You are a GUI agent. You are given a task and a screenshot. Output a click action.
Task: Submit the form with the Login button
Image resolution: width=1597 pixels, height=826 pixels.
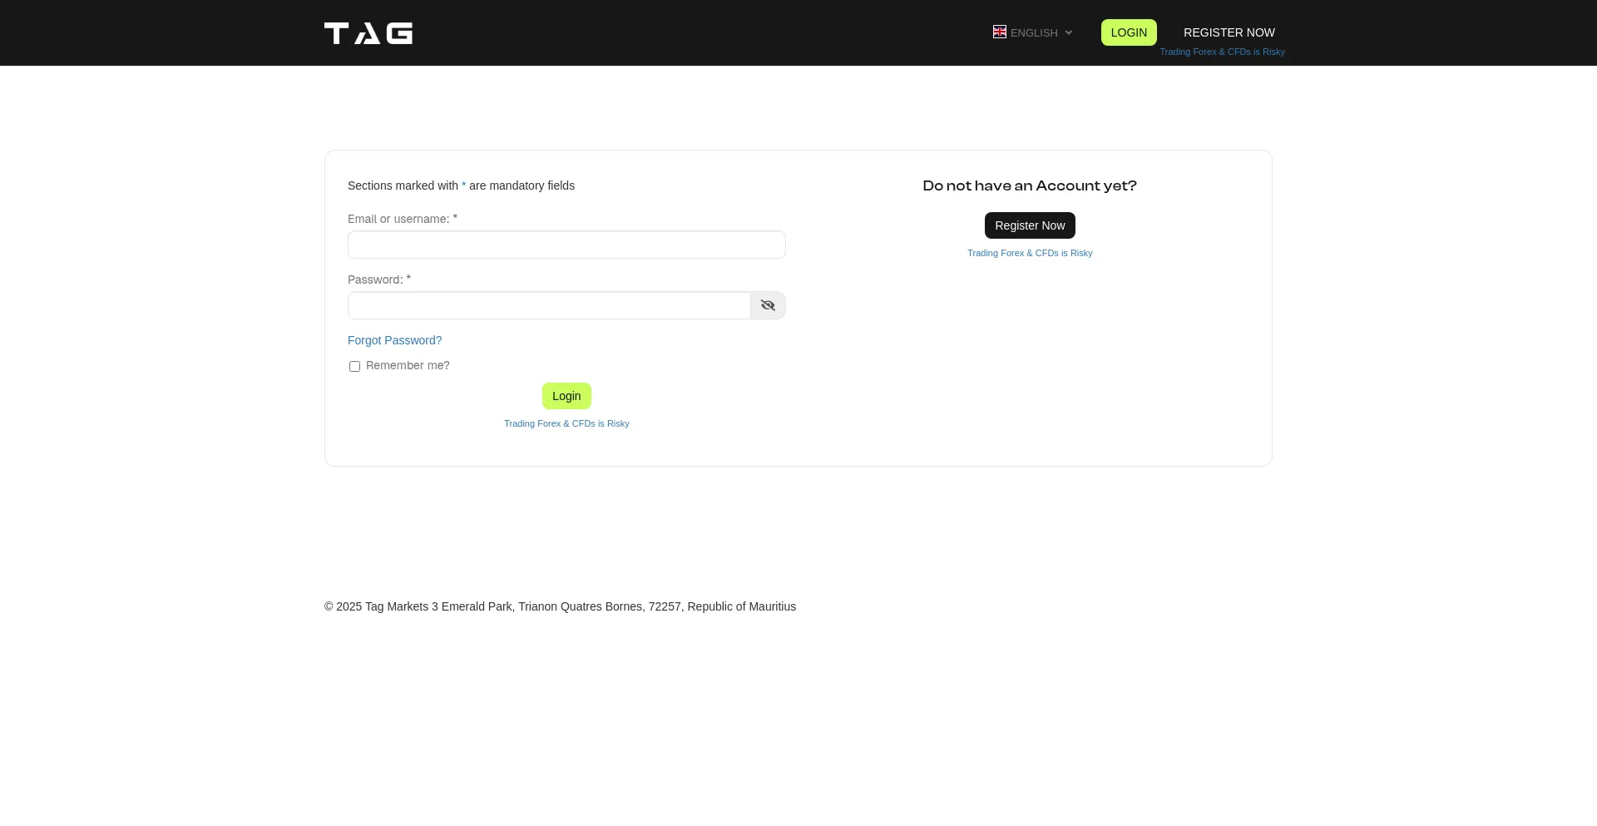tap(566, 396)
